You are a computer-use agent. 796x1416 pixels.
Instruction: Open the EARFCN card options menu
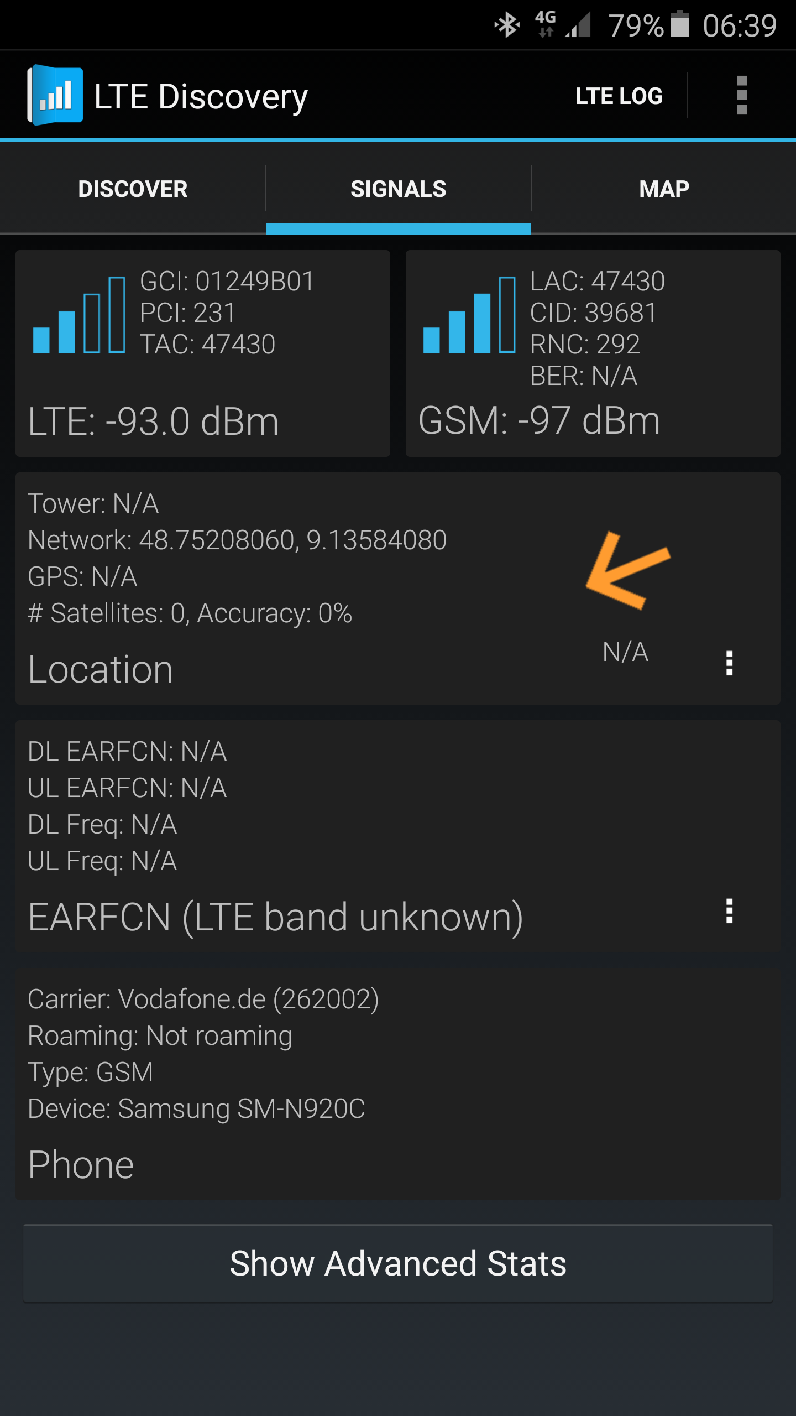(729, 910)
